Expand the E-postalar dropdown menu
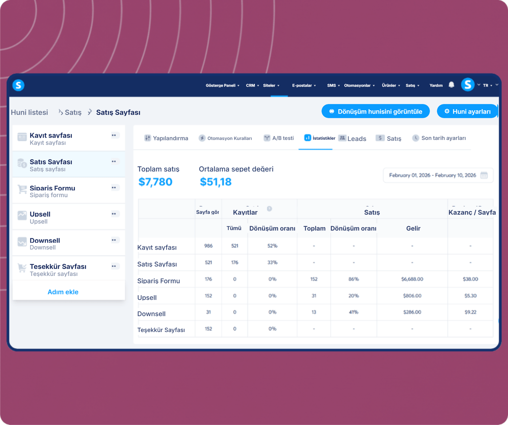508x425 pixels. click(304, 86)
